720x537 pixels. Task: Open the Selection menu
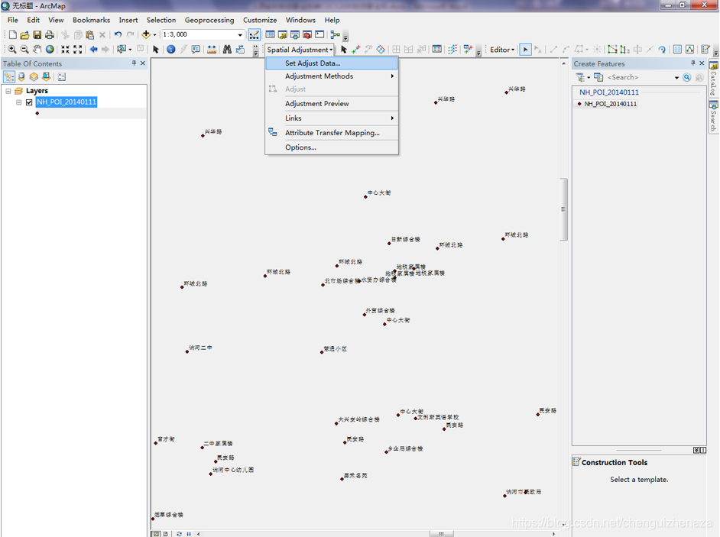click(161, 20)
